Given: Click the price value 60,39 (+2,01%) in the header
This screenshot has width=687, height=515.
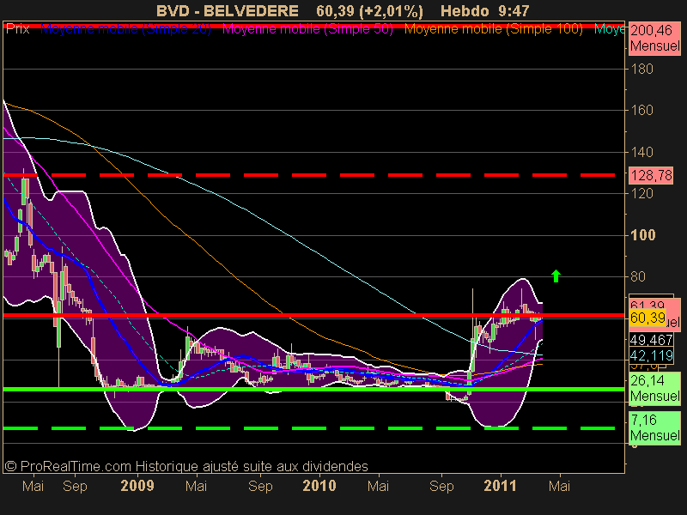Looking at the screenshot, I should [x=369, y=11].
